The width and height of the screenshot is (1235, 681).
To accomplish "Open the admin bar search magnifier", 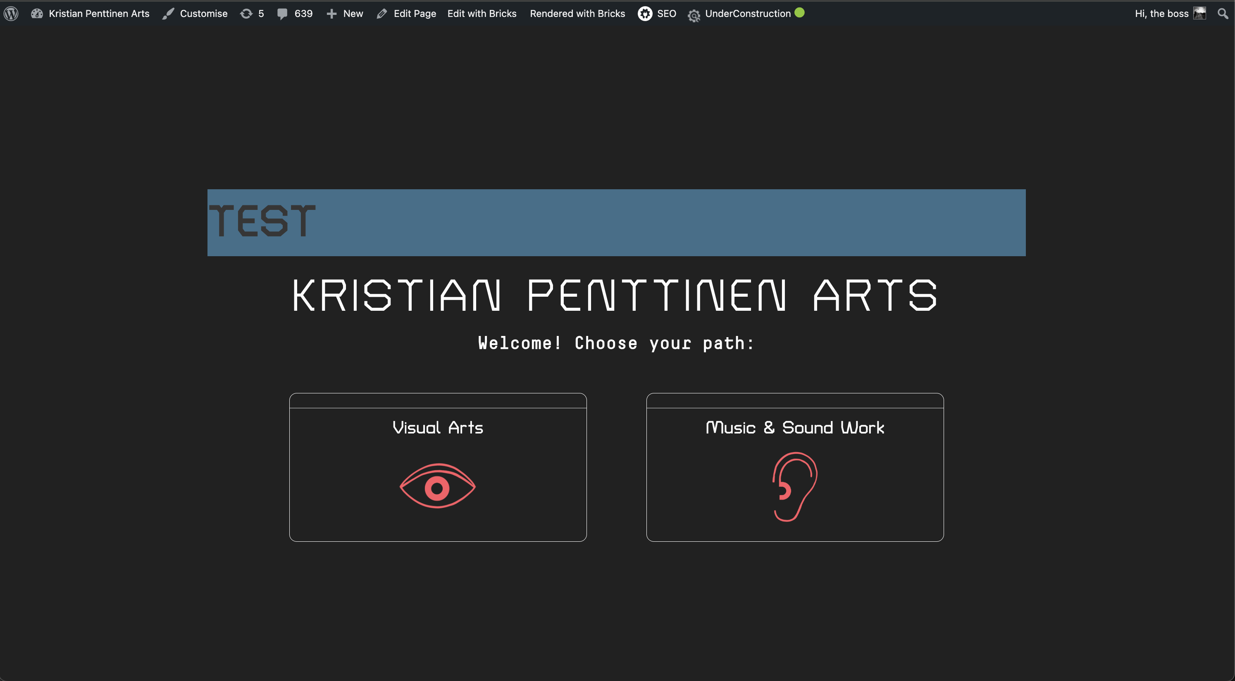I will click(x=1223, y=13).
